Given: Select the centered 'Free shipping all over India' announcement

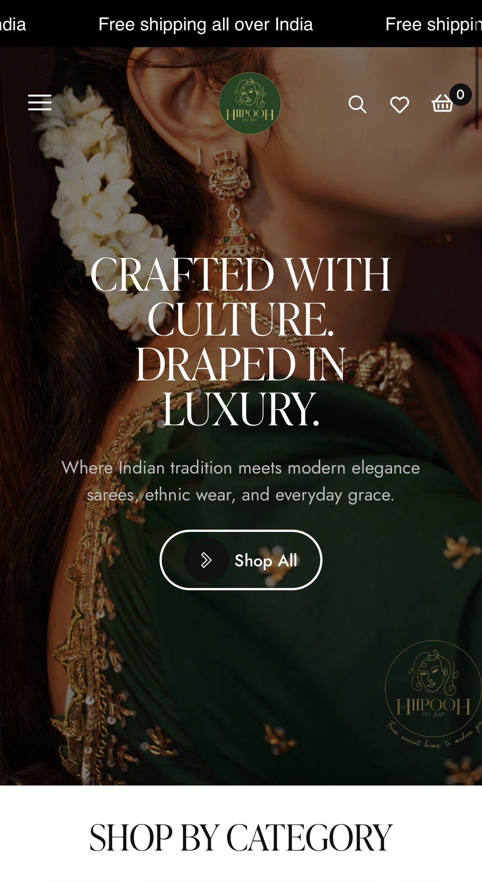Looking at the screenshot, I should [x=206, y=24].
